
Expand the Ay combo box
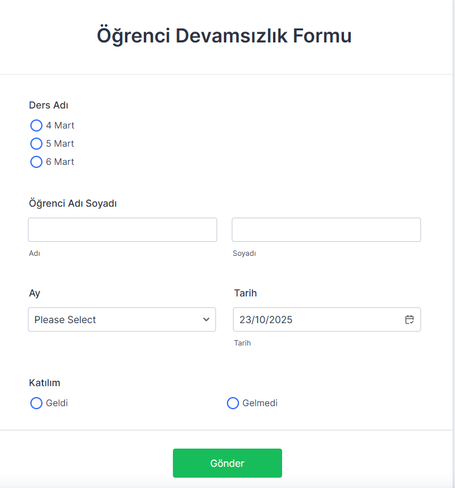pos(121,319)
